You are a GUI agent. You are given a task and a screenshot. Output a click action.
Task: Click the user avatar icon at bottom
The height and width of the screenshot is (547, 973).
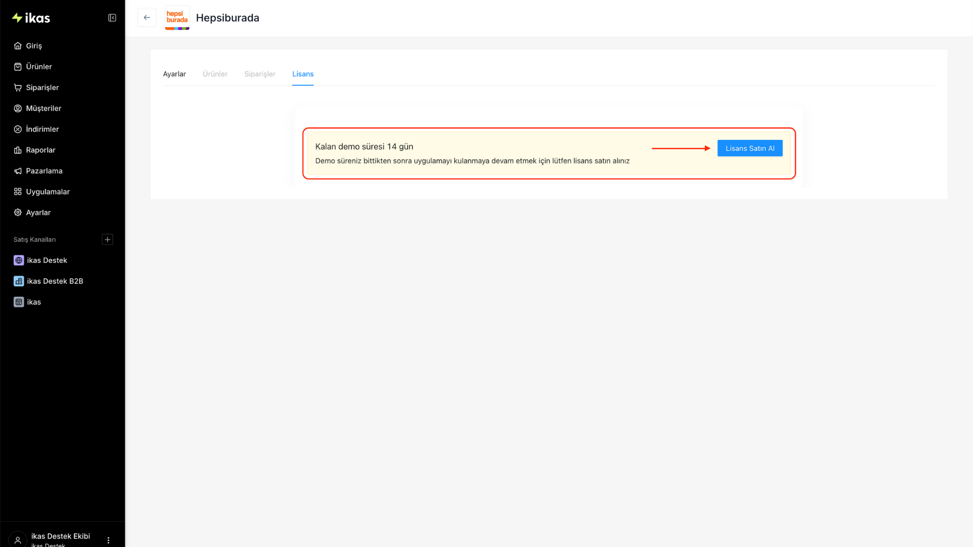18,540
